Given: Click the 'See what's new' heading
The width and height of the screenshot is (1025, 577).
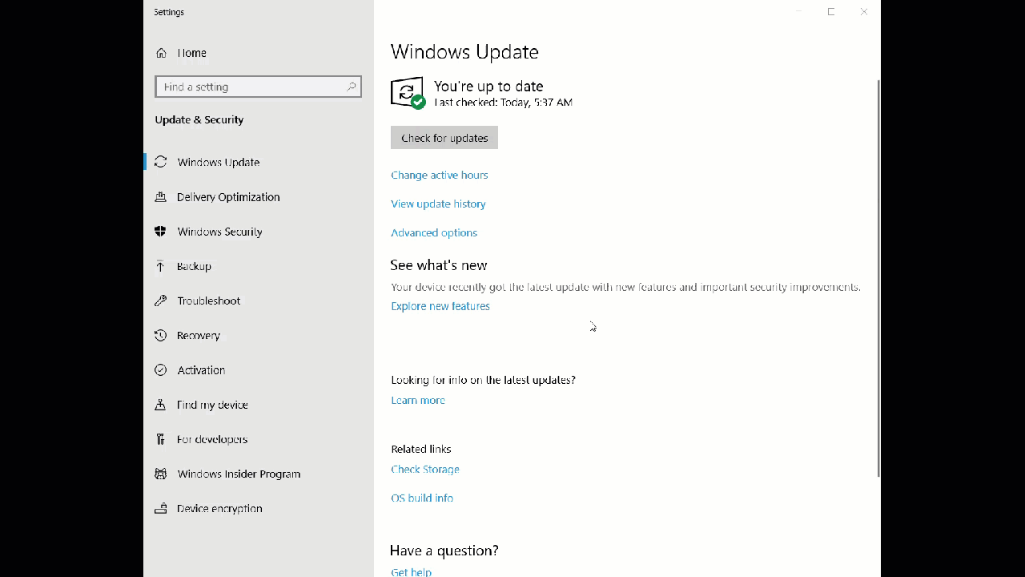Looking at the screenshot, I should click(439, 265).
